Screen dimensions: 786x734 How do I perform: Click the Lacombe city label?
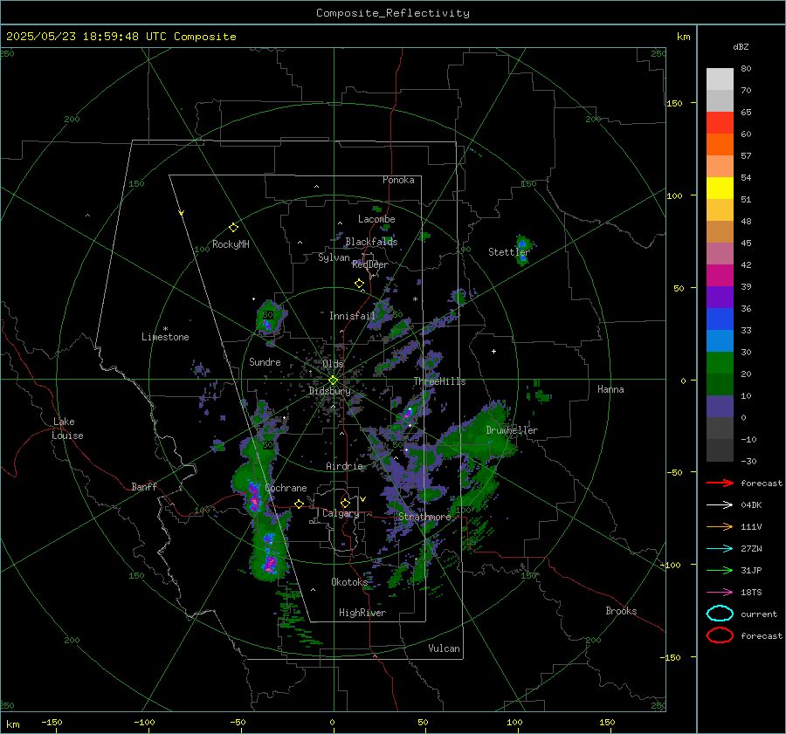376,219
